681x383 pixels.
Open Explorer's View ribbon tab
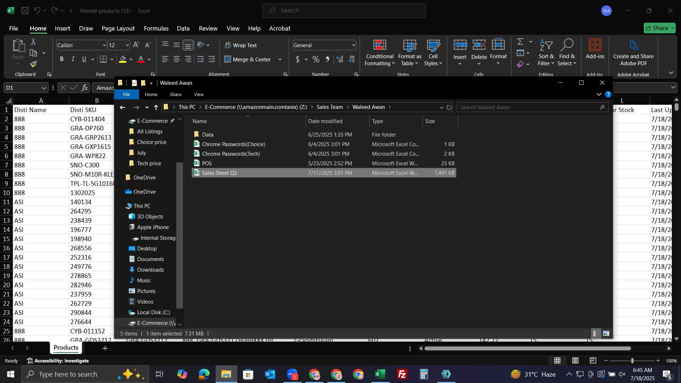(199, 95)
